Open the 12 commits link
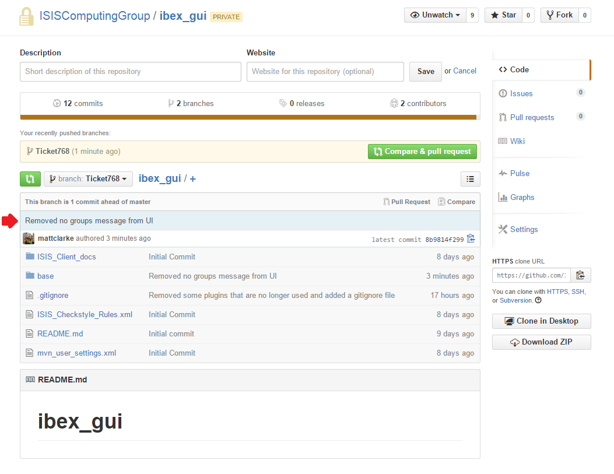This screenshot has width=614, height=474. pos(78,103)
